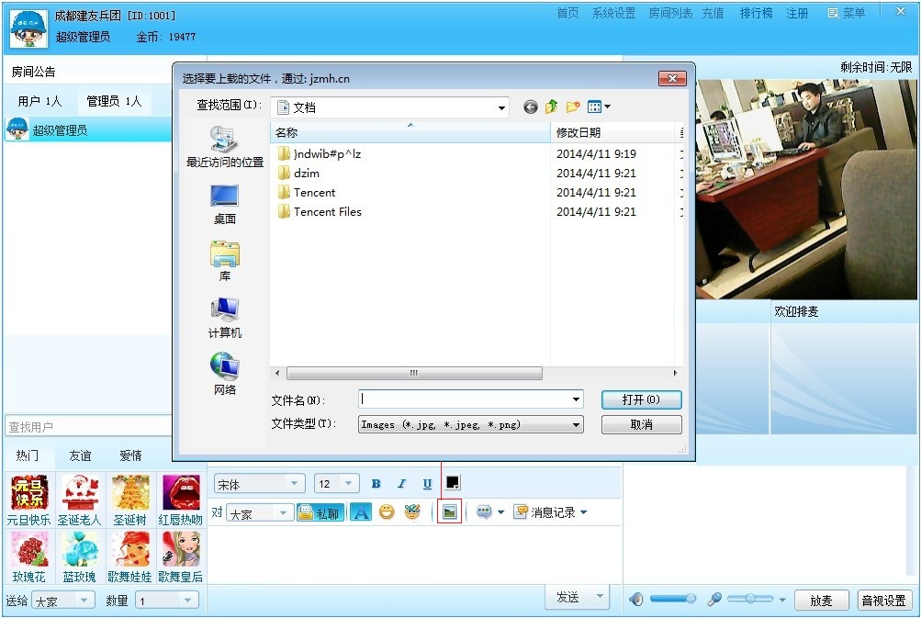Create a new folder in file dialog
Image resolution: width=921 pixels, height=618 pixels.
[x=574, y=107]
